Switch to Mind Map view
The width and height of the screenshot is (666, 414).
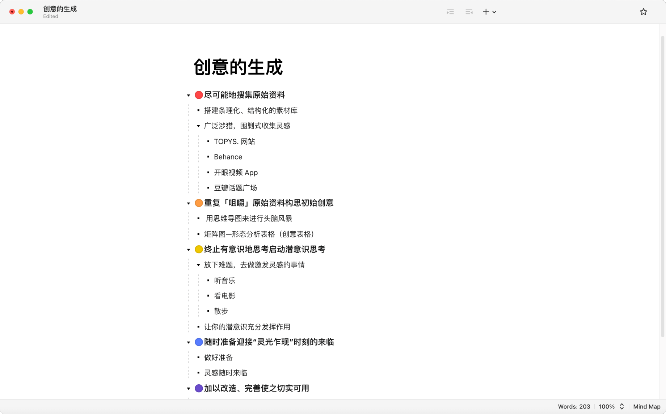pyautogui.click(x=646, y=406)
